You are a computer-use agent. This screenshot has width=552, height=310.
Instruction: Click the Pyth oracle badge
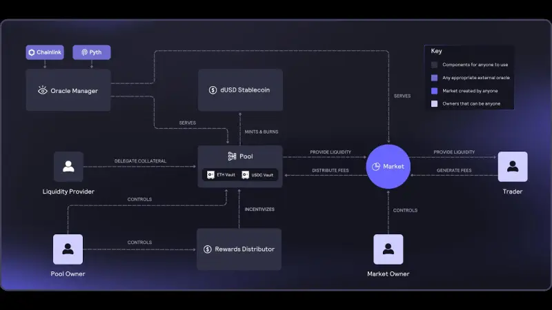91,52
